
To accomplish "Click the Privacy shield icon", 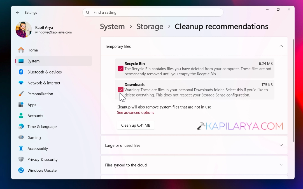I will [21, 159].
